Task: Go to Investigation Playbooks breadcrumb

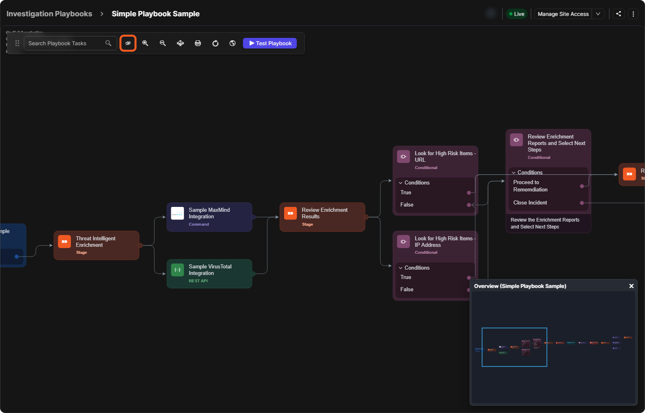Action: (49, 14)
